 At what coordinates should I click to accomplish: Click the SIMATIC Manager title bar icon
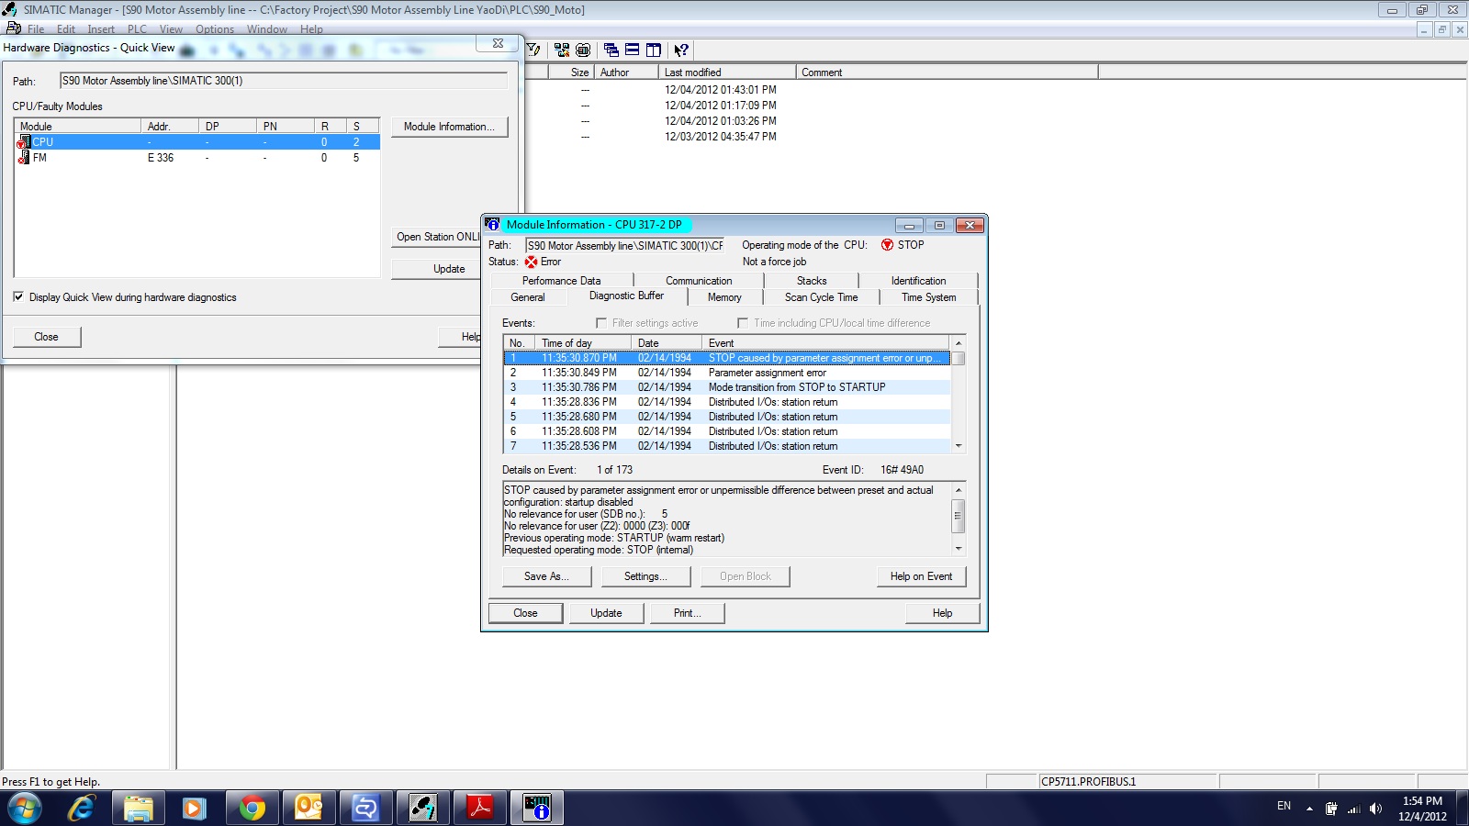(10, 9)
